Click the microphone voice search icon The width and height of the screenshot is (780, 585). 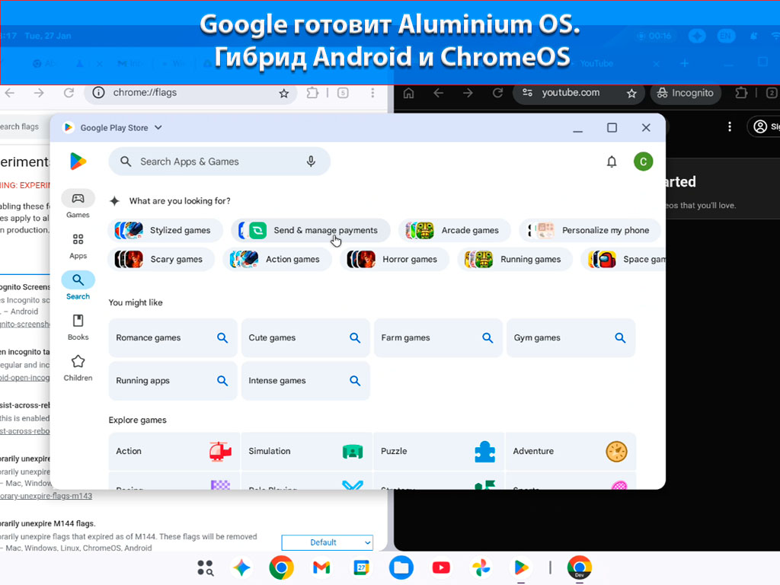point(311,161)
